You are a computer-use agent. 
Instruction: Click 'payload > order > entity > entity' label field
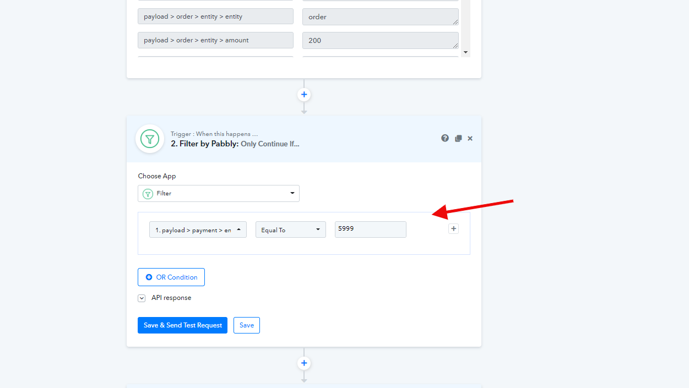pos(215,16)
